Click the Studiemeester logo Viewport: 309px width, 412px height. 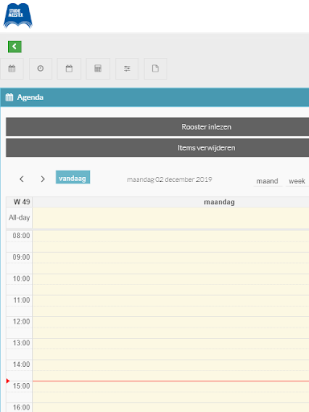(18, 15)
